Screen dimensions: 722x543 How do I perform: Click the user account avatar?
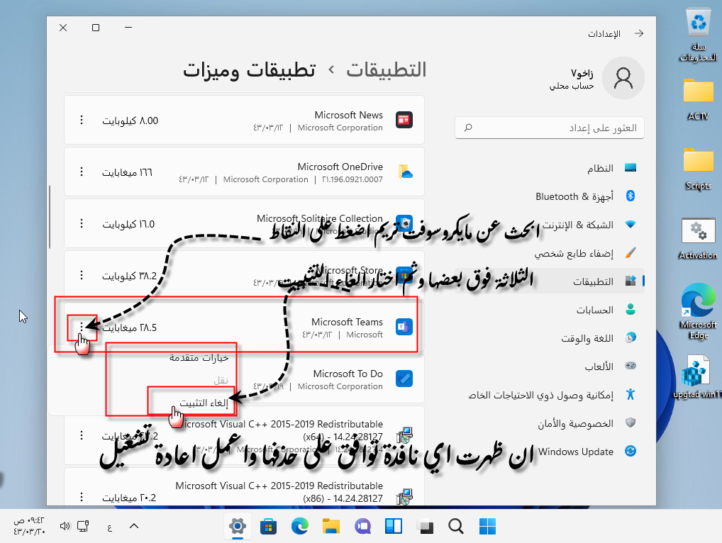click(x=623, y=78)
